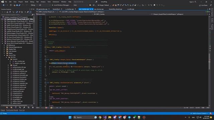Viewport: 214px width, 120px height.
Task: Click Solution Explorer View Code icon
Action: pyautogui.click(x=25, y=12)
